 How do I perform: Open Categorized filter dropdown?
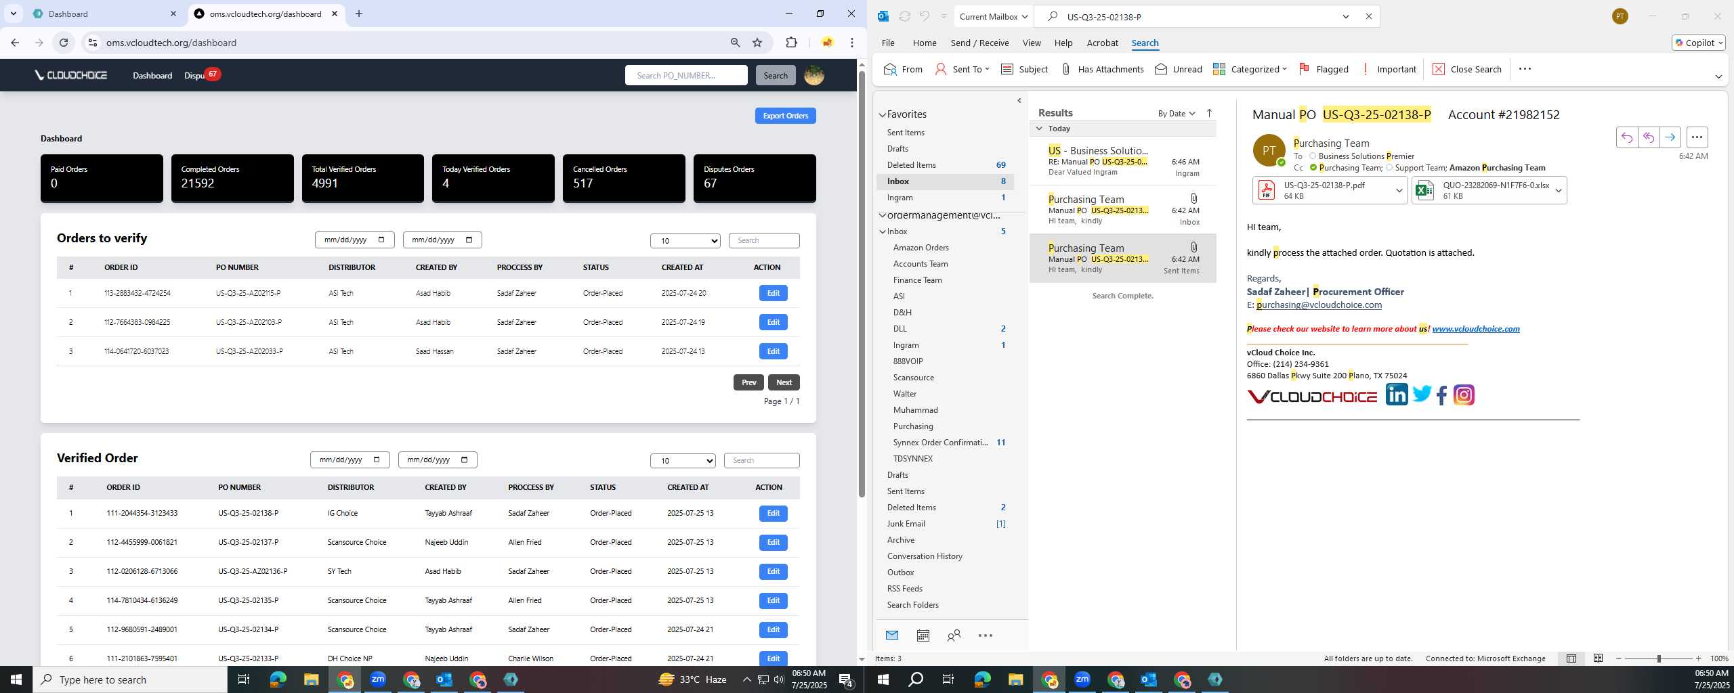1250,69
